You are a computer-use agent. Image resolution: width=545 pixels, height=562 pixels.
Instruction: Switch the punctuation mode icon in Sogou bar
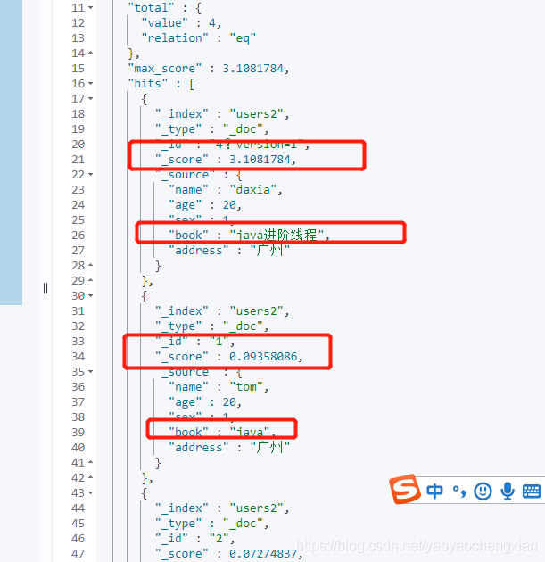tap(459, 492)
